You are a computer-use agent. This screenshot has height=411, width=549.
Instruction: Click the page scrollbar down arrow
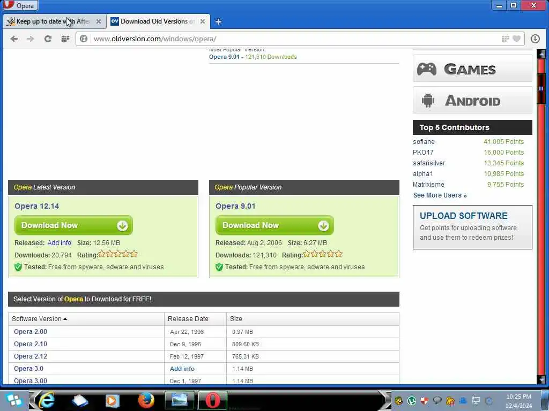pyautogui.click(x=541, y=380)
